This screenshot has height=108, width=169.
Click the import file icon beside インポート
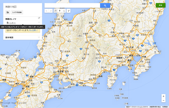(8, 23)
